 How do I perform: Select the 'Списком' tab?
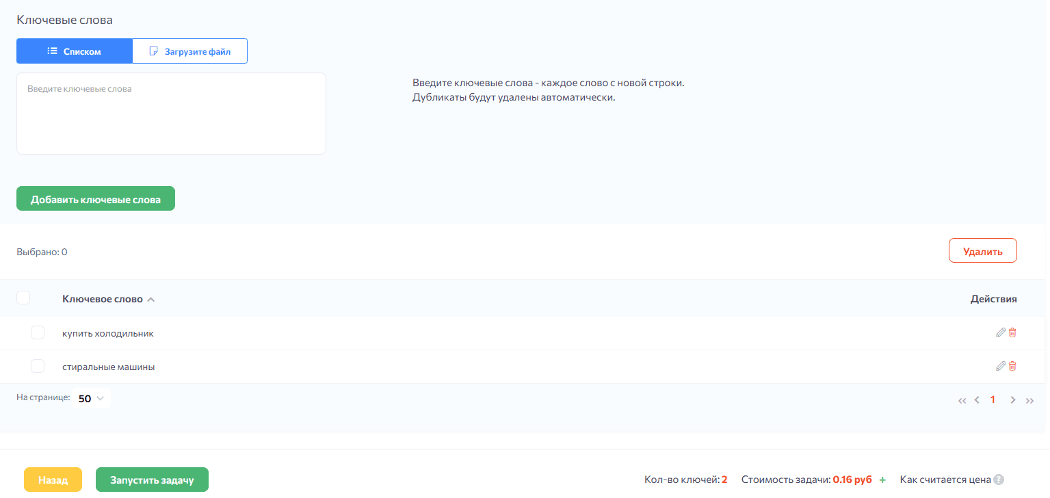pyautogui.click(x=75, y=51)
